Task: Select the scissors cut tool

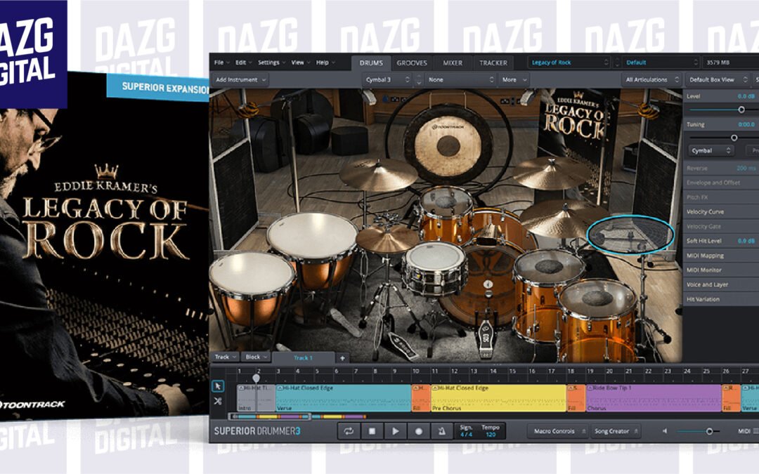Action: coord(218,401)
